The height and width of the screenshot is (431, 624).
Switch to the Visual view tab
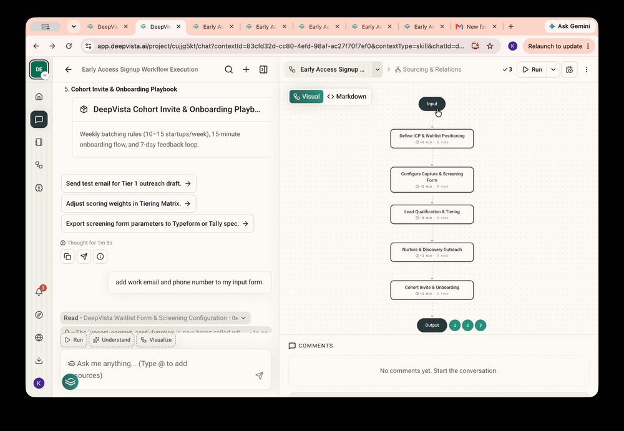pyautogui.click(x=306, y=97)
